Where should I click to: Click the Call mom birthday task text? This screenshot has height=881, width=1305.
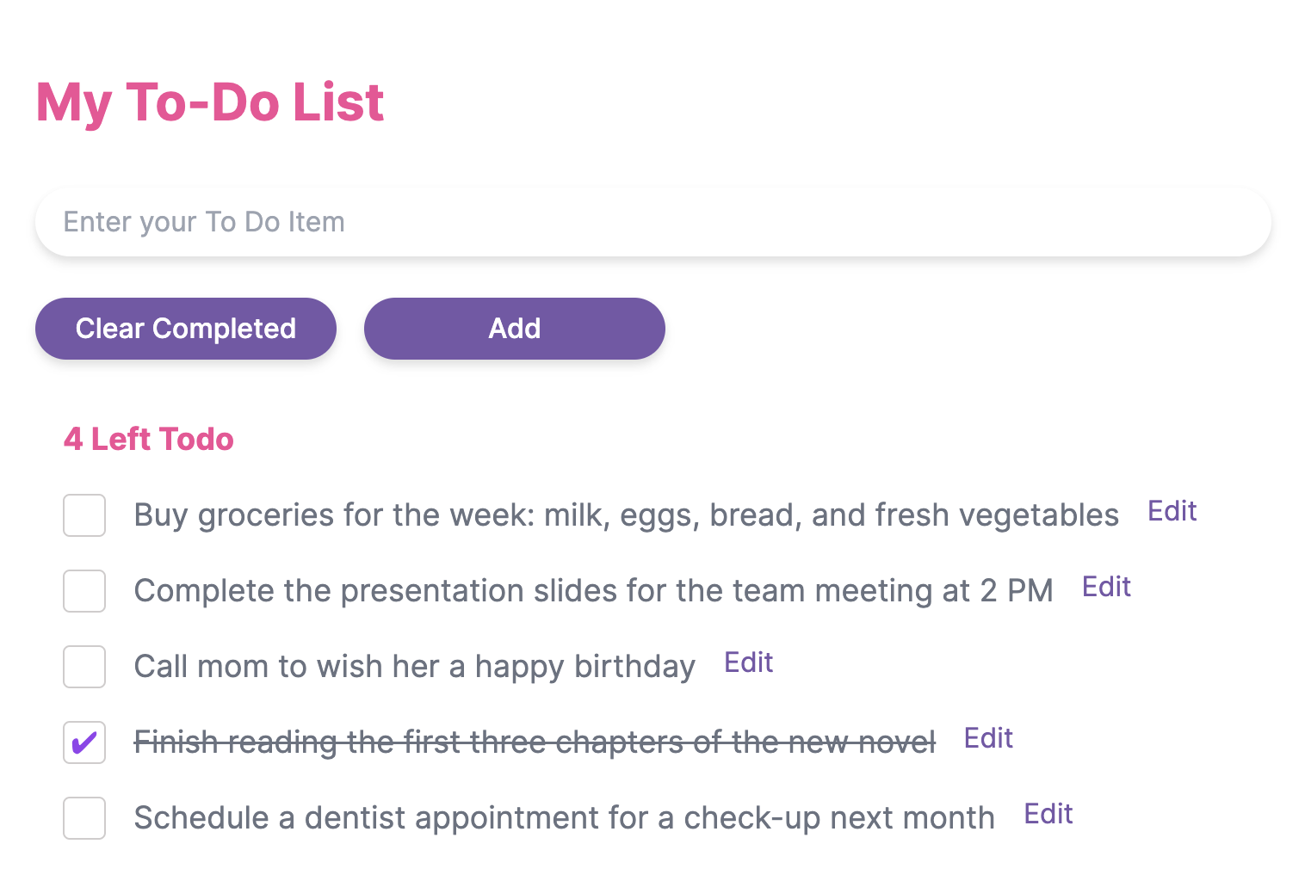tap(414, 667)
